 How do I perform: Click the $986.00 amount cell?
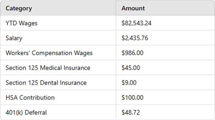click(132, 53)
